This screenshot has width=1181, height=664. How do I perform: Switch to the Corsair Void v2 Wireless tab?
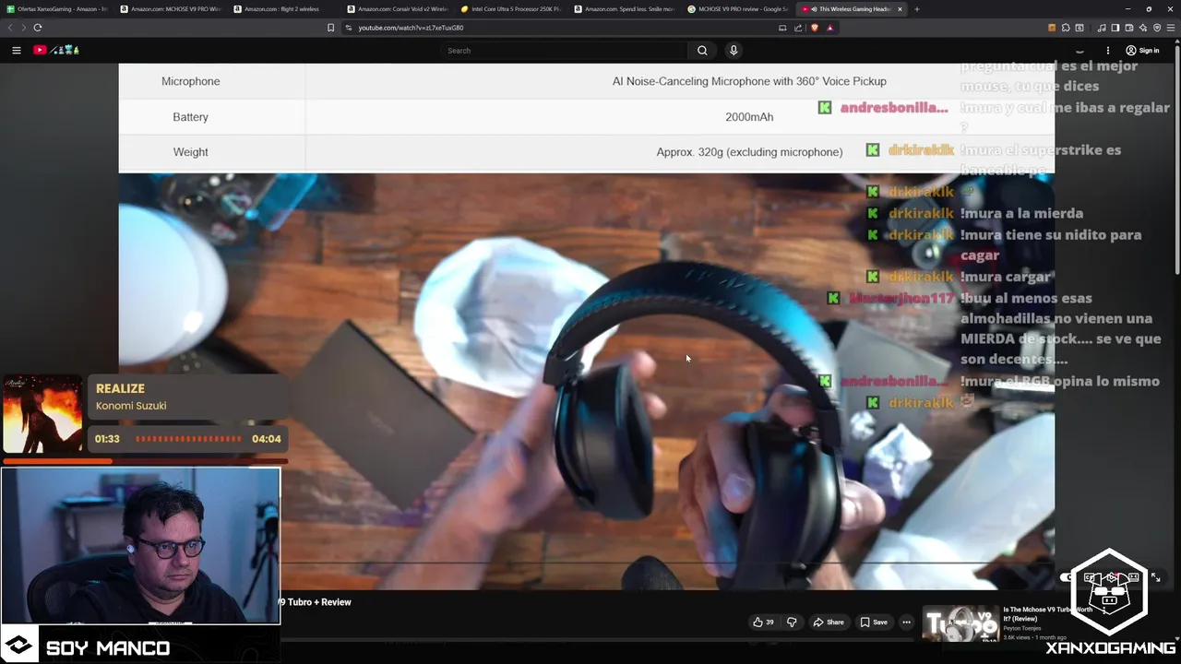click(398, 9)
